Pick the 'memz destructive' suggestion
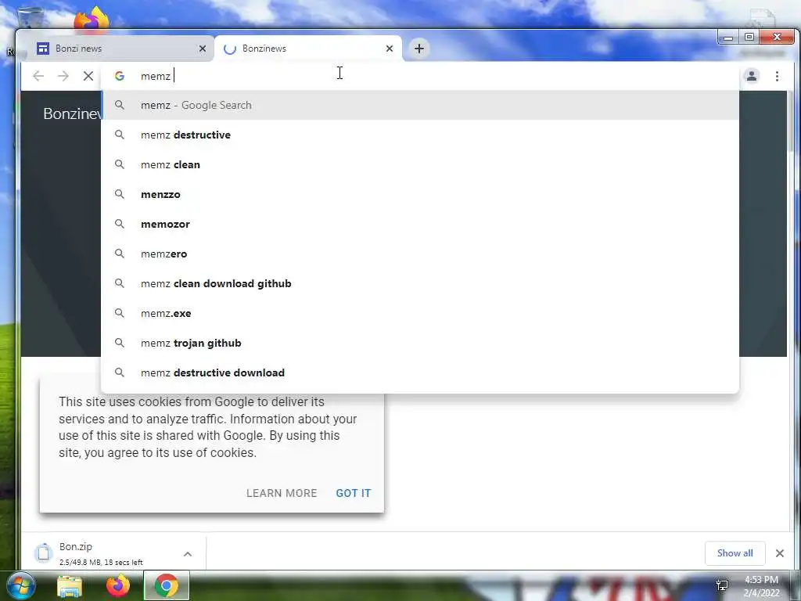 420,135
